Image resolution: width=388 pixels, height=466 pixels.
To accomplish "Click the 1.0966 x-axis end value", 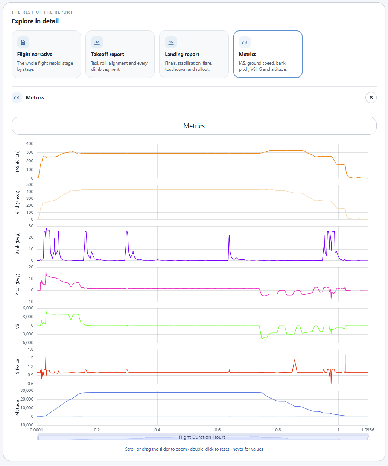I will [367, 430].
